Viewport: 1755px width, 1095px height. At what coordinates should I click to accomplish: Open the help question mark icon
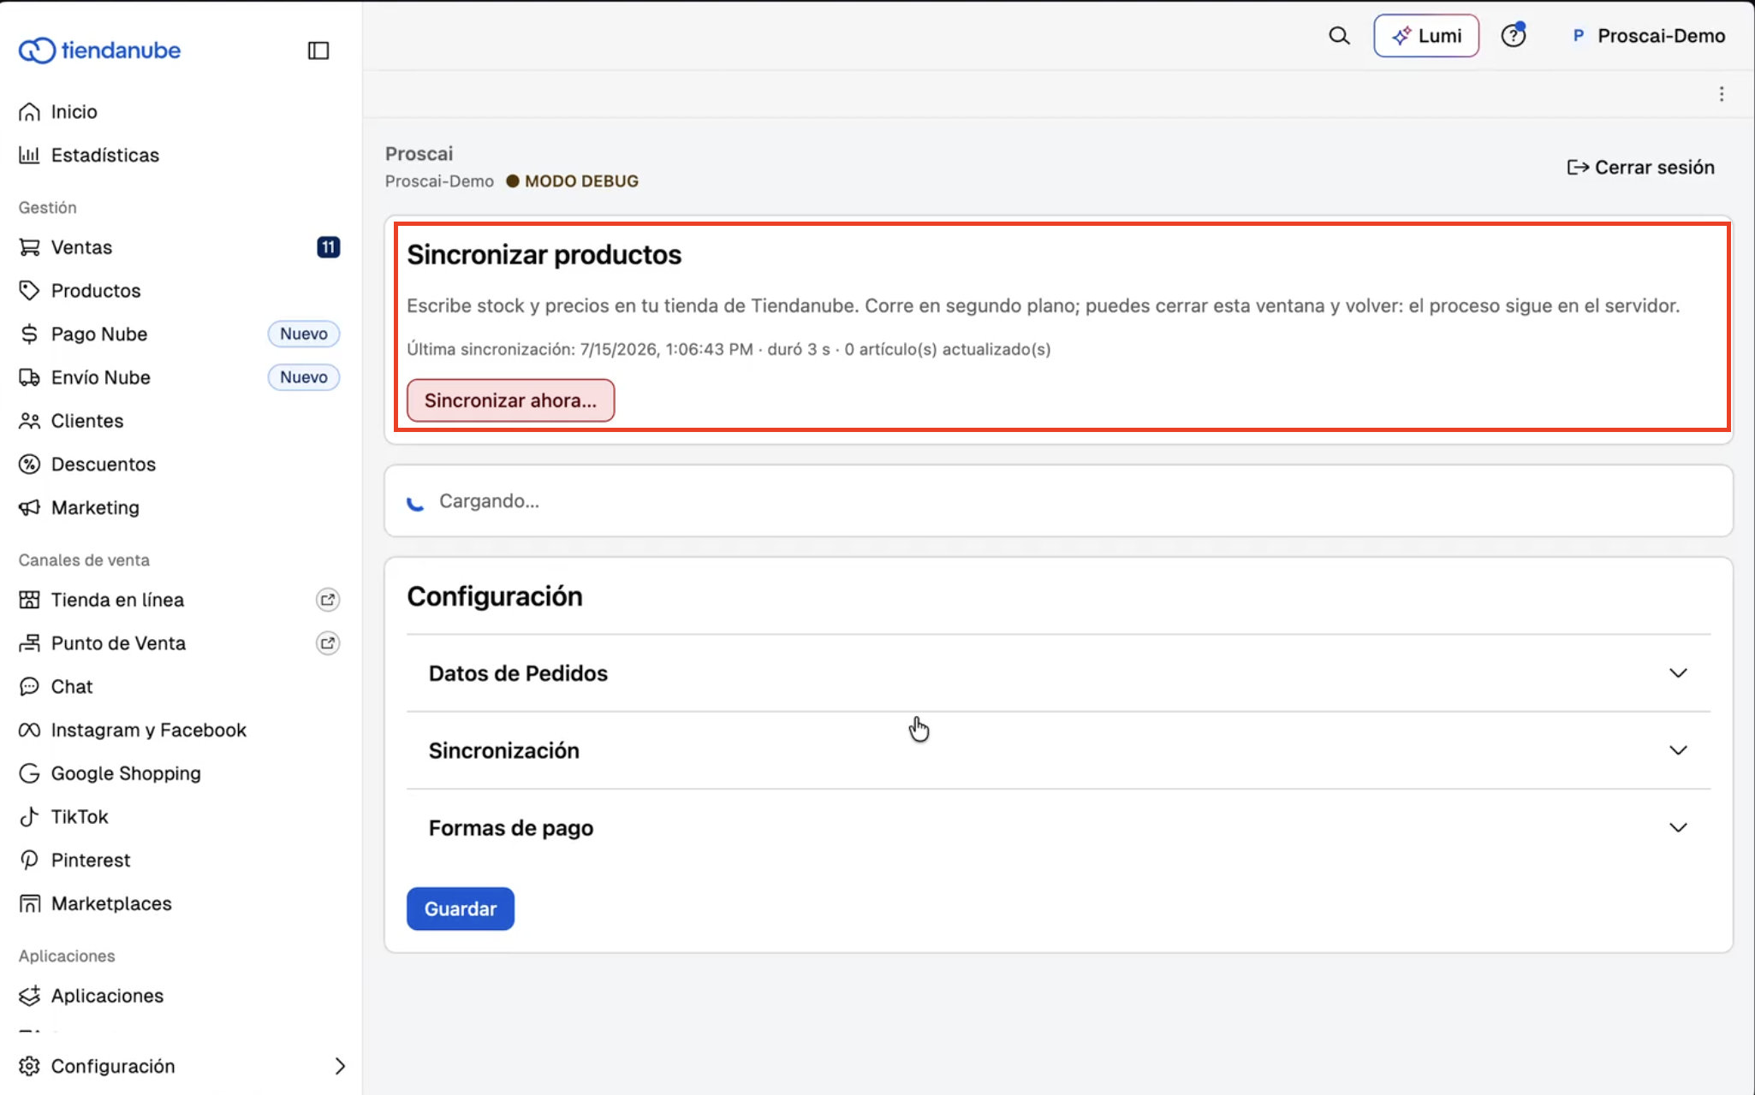(1514, 36)
